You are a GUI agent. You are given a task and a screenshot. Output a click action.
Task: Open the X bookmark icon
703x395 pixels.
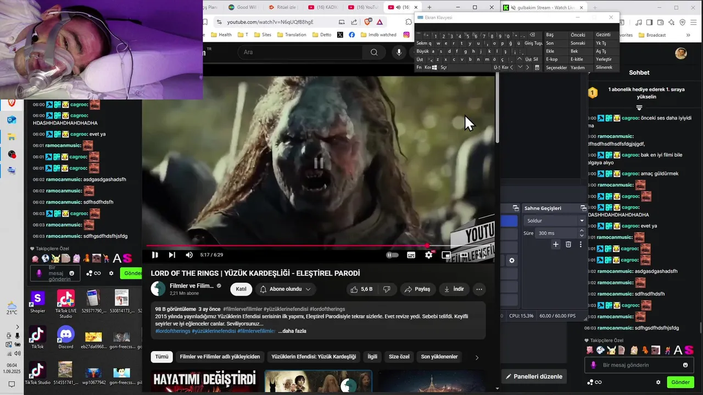point(340,35)
